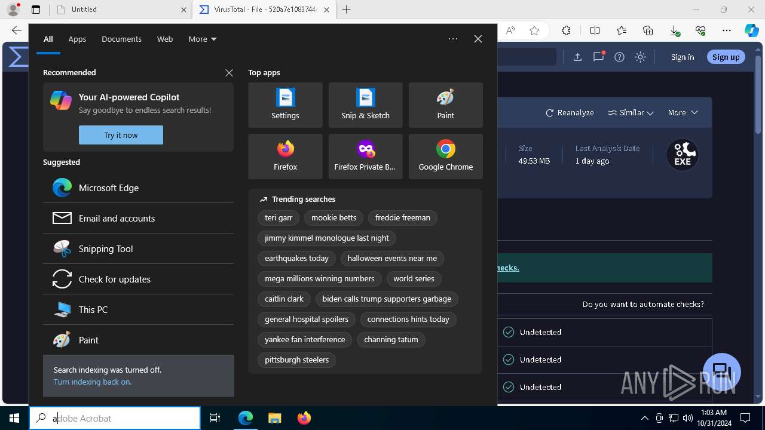Open Google Chrome tile
Image resolution: width=765 pixels, height=430 pixels.
(445, 156)
